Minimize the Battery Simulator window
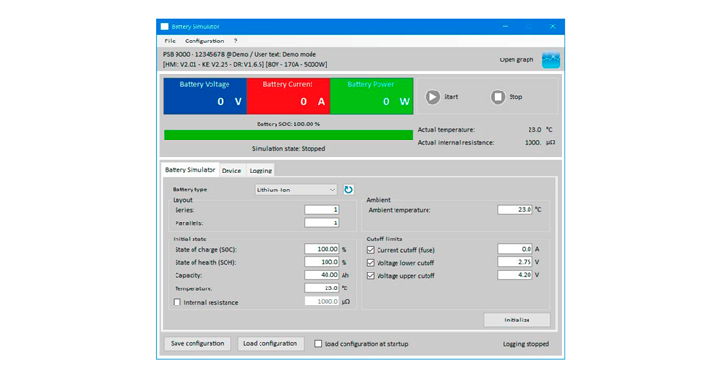Image resolution: width=722 pixels, height=379 pixels. (x=505, y=26)
